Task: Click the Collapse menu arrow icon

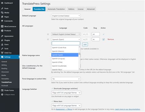Action: 2,95
